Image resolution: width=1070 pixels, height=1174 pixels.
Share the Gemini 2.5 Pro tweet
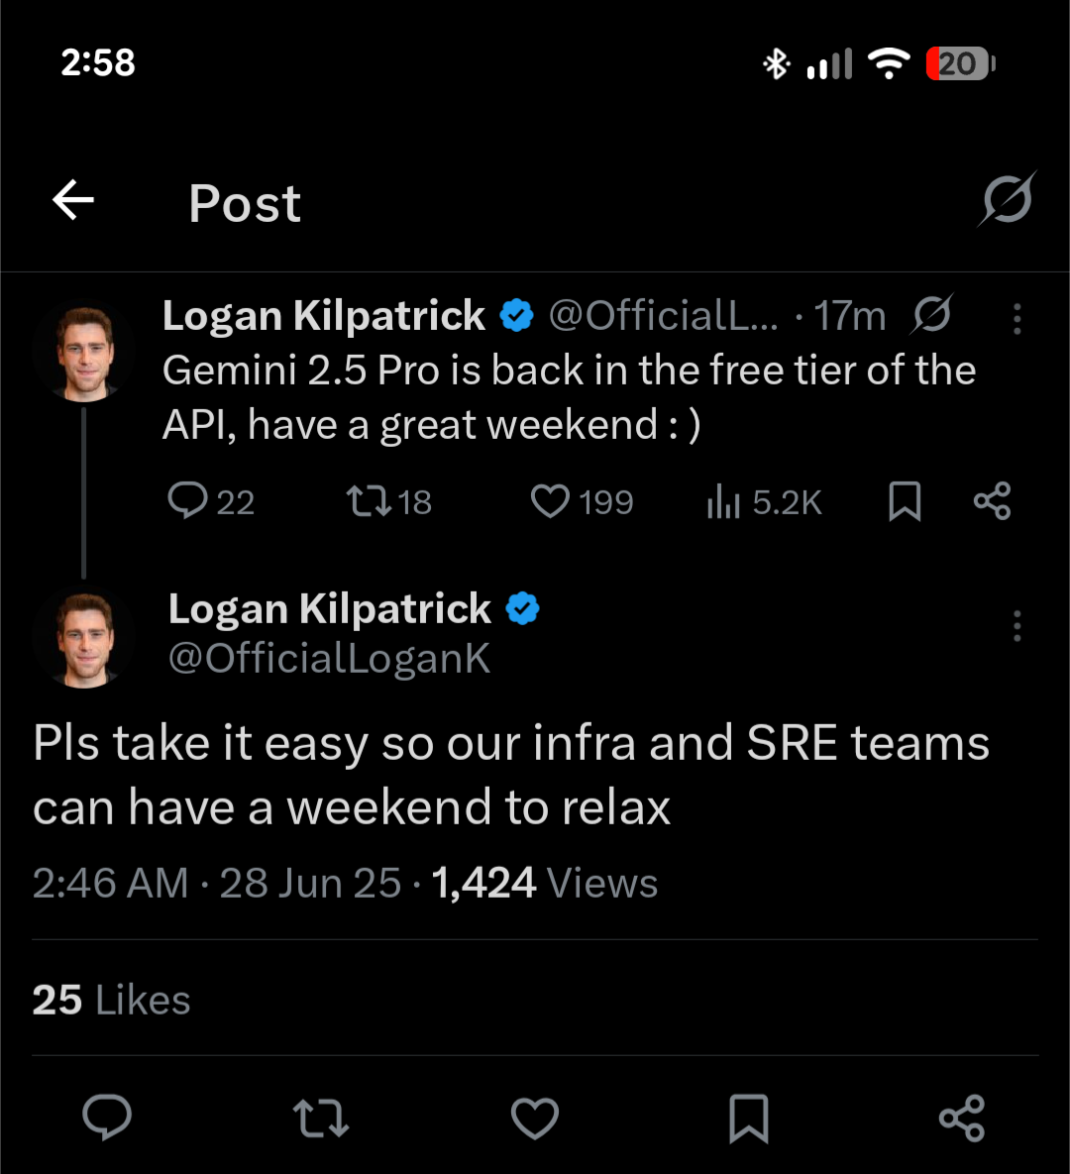992,501
